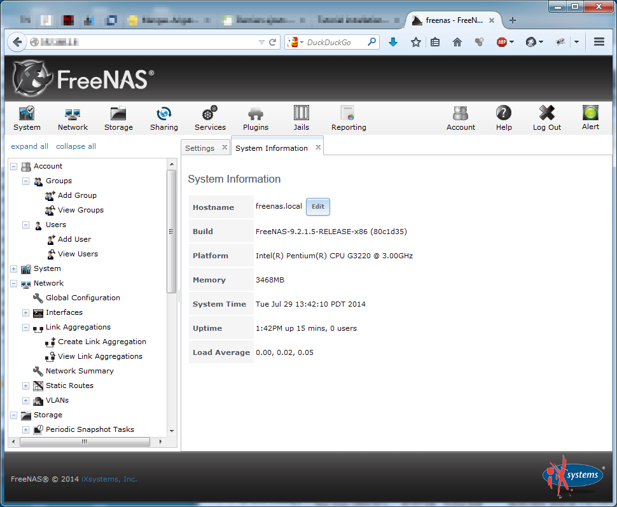617x507 pixels.
Task: Click the expand all link
Action: (x=29, y=146)
